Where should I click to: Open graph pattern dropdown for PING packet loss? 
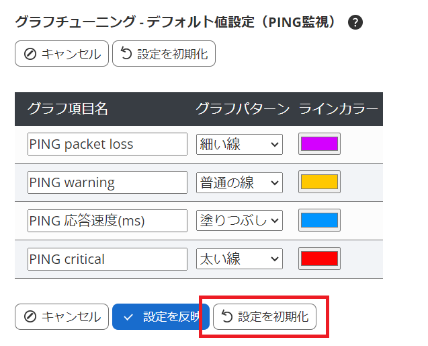(x=239, y=144)
